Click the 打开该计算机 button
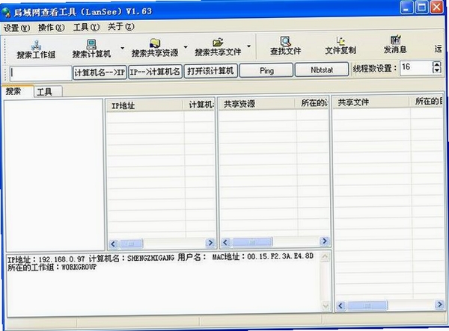The height and width of the screenshot is (331, 449). click(x=210, y=70)
